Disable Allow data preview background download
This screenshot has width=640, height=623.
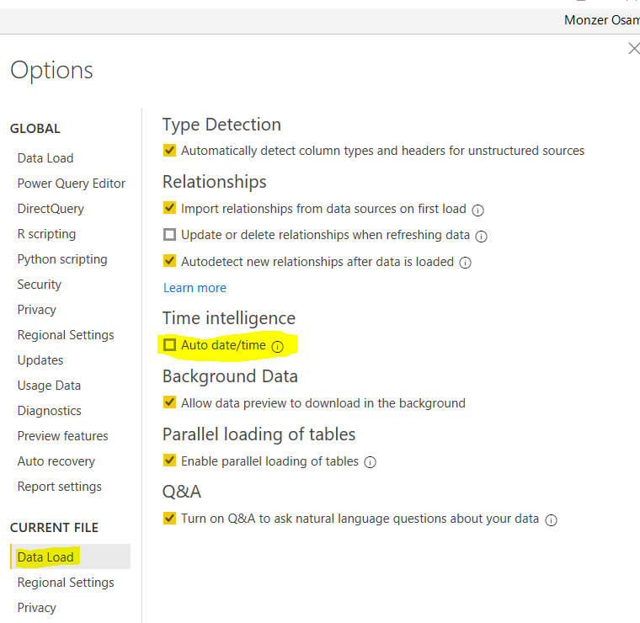click(170, 402)
